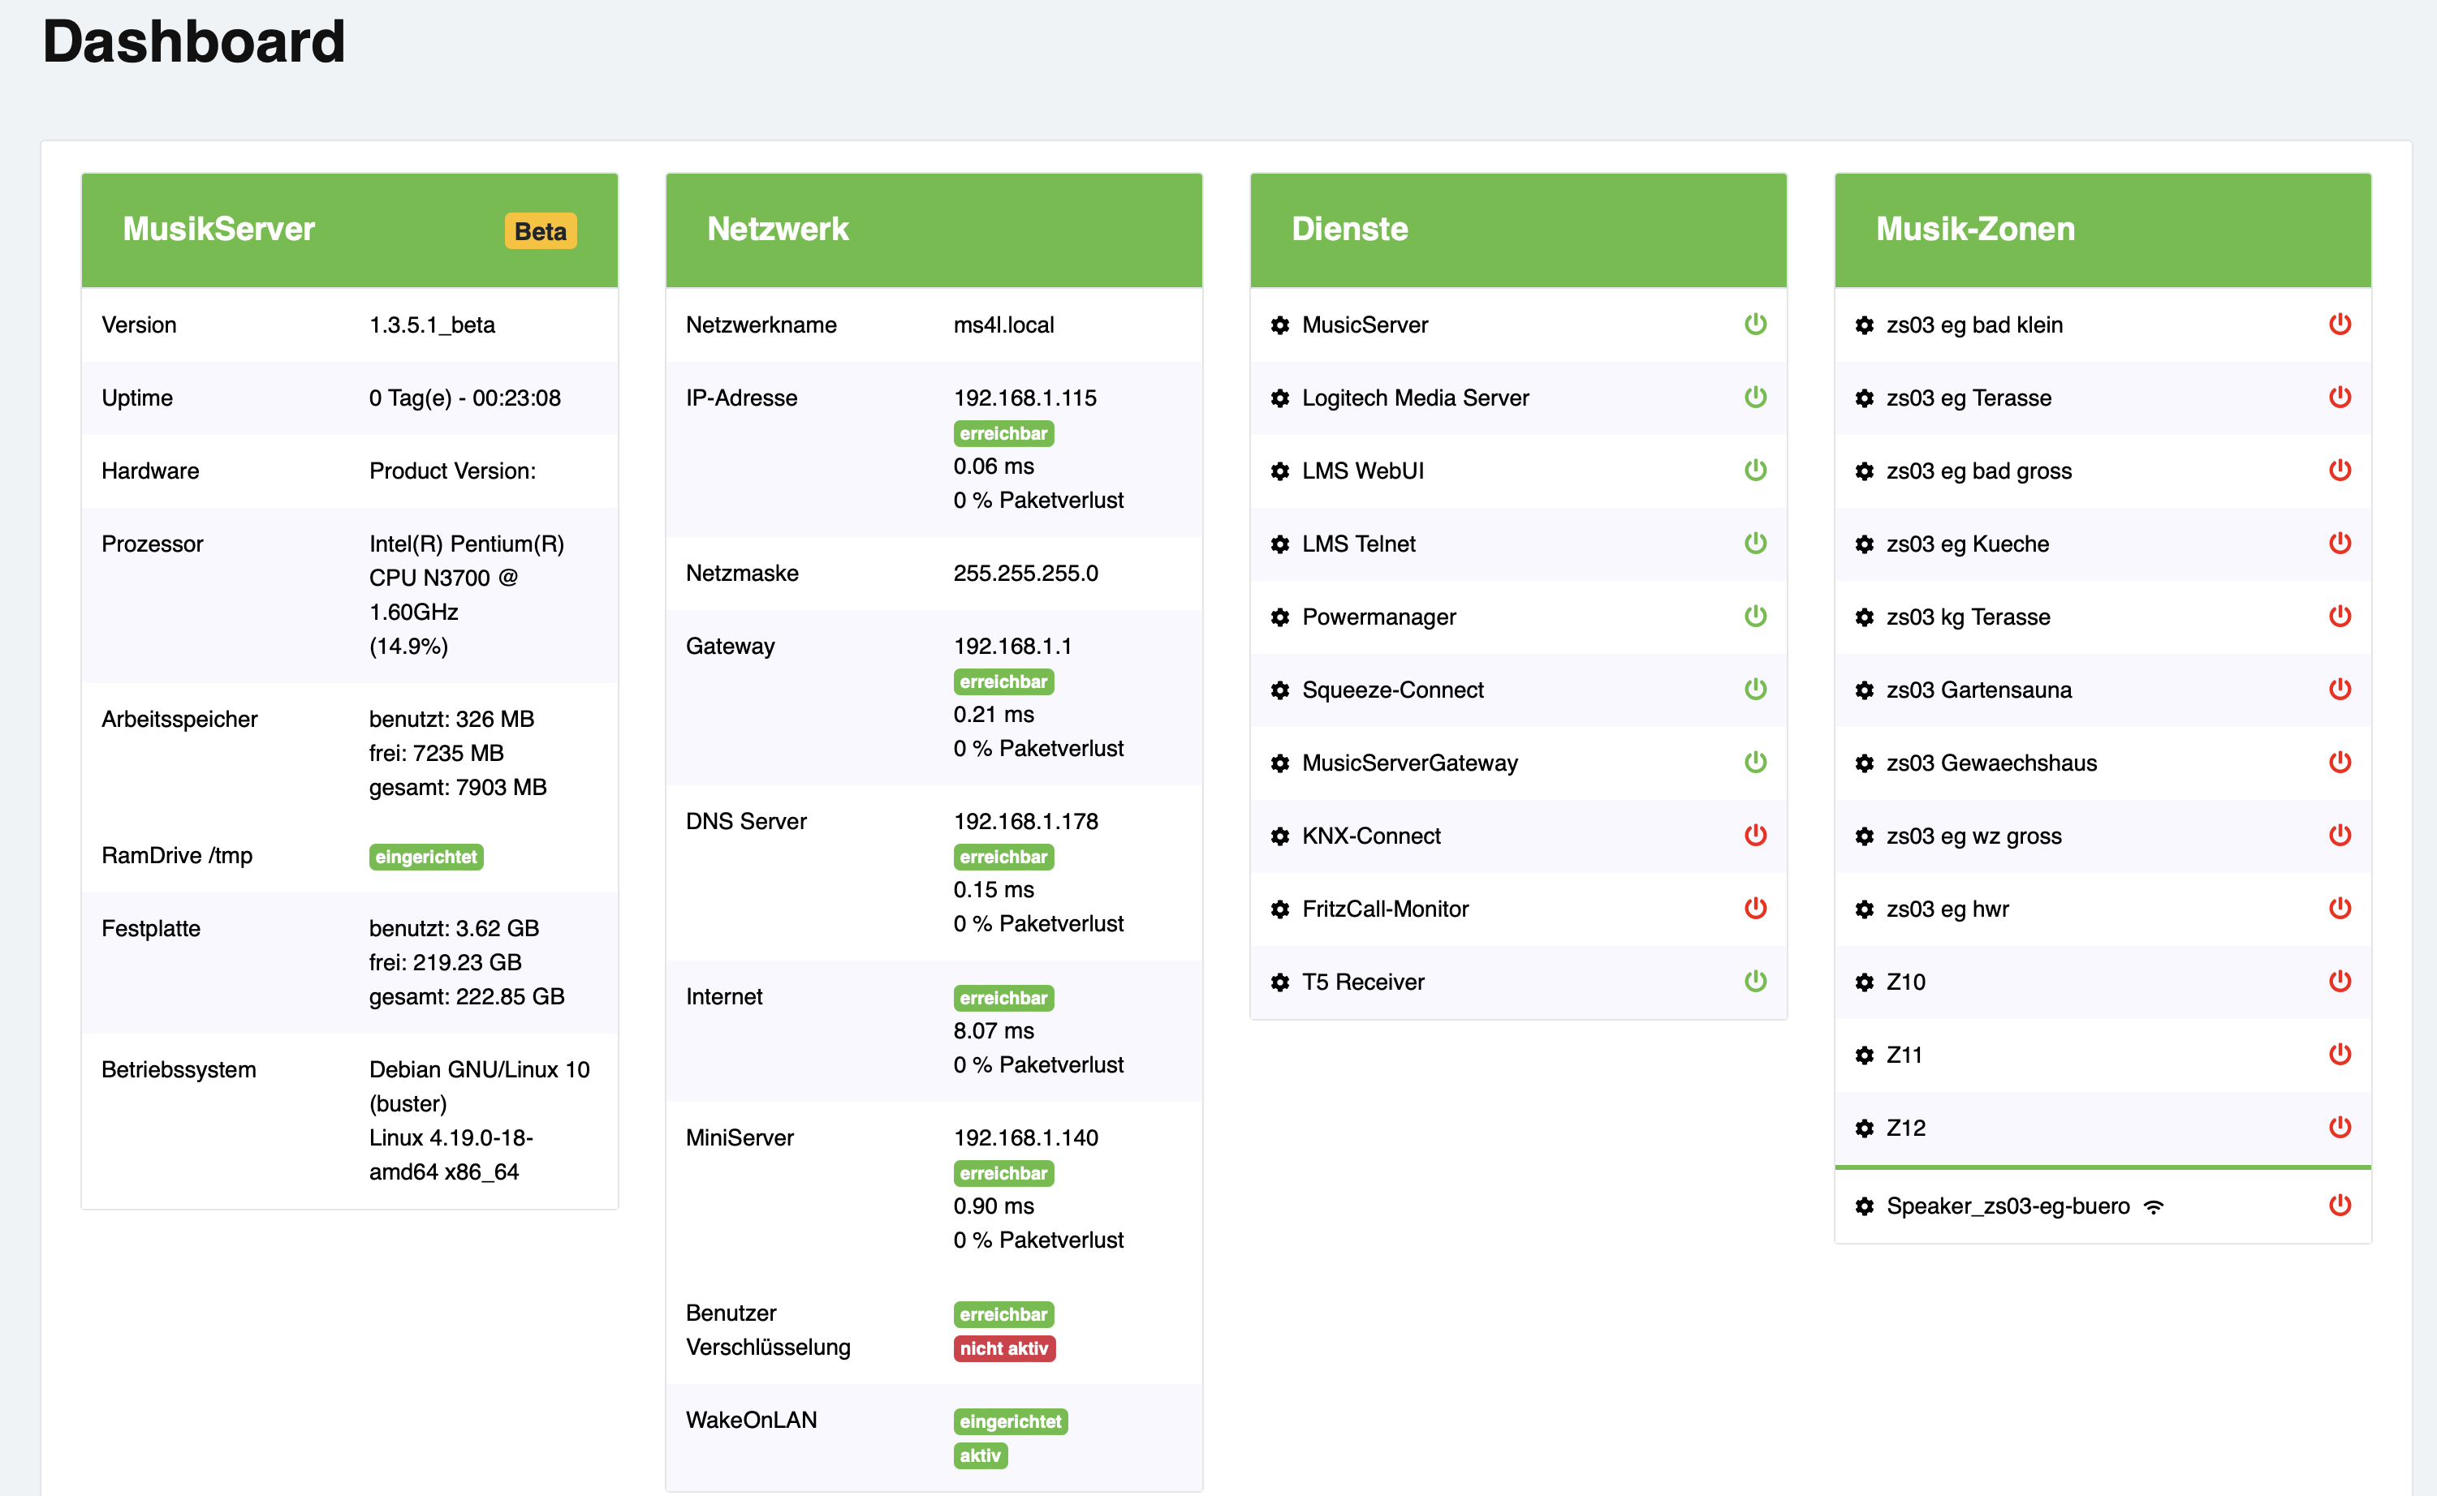Open settings gear for MusicServer service
2437x1496 pixels.
coord(1280,325)
